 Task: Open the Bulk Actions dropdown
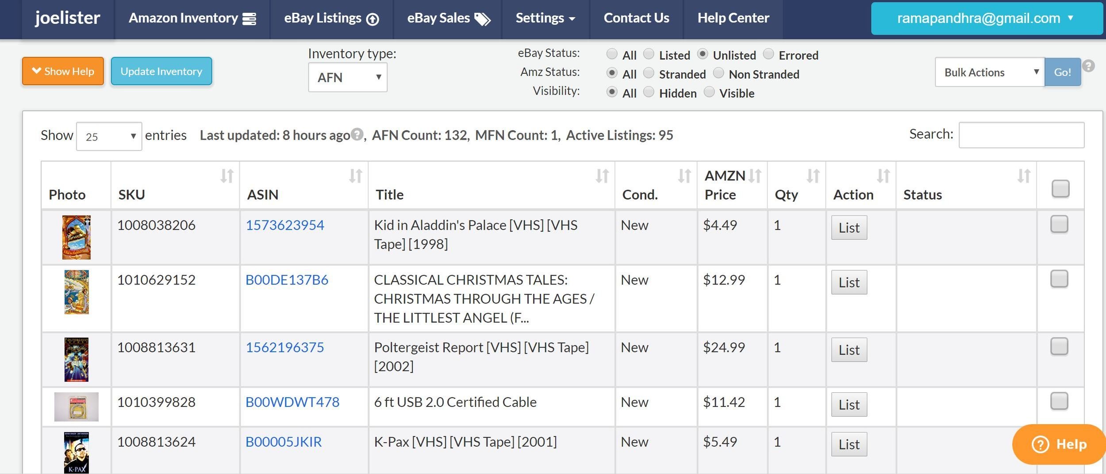tap(990, 72)
